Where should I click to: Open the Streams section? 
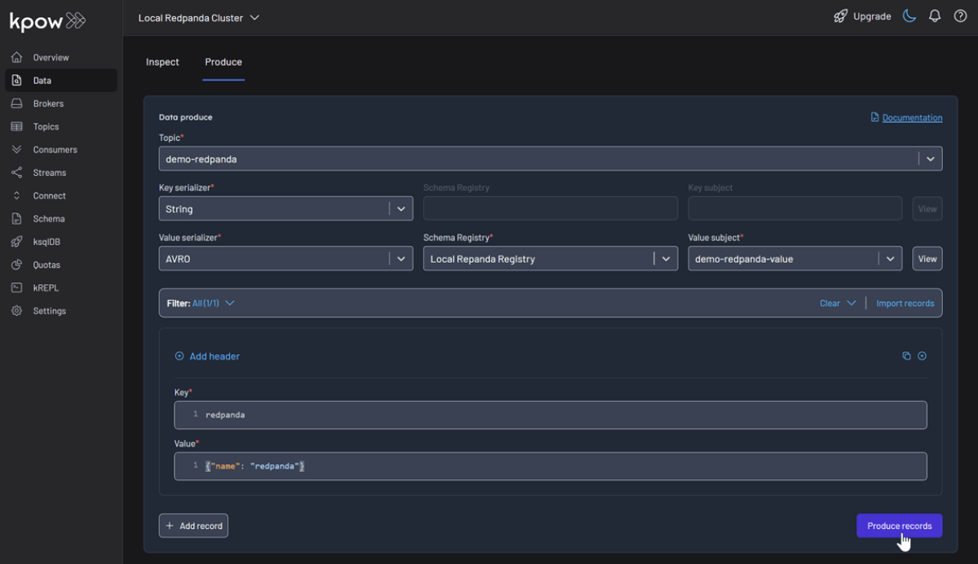click(x=51, y=172)
